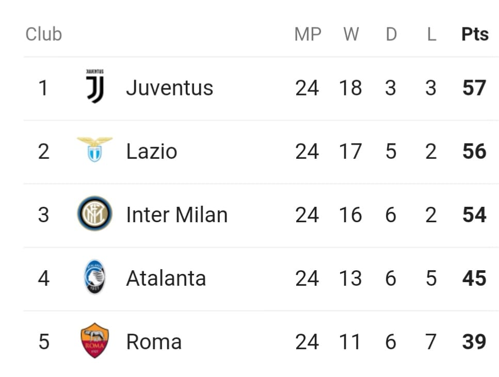Screen dimensions: 499x377
Task: Click the Atalanta club crest
Action: click(x=95, y=277)
